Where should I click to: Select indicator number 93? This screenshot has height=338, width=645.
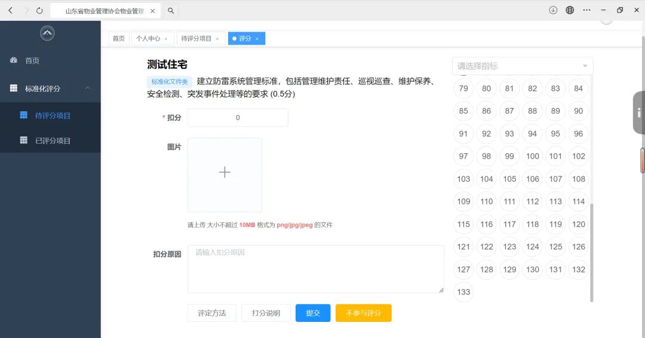coord(509,134)
